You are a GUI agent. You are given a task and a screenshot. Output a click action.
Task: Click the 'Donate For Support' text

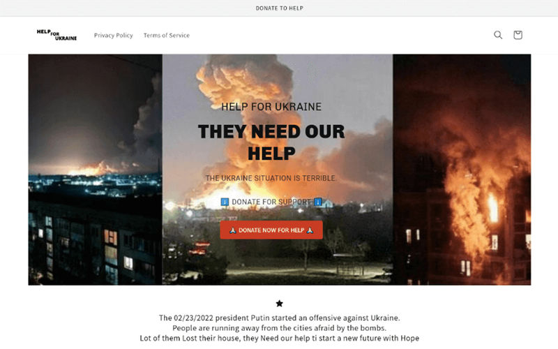271,202
